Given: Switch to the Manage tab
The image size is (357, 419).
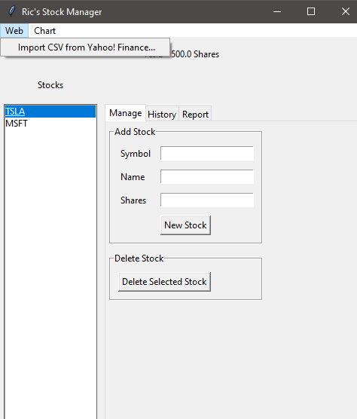Looking at the screenshot, I should 126,113.
